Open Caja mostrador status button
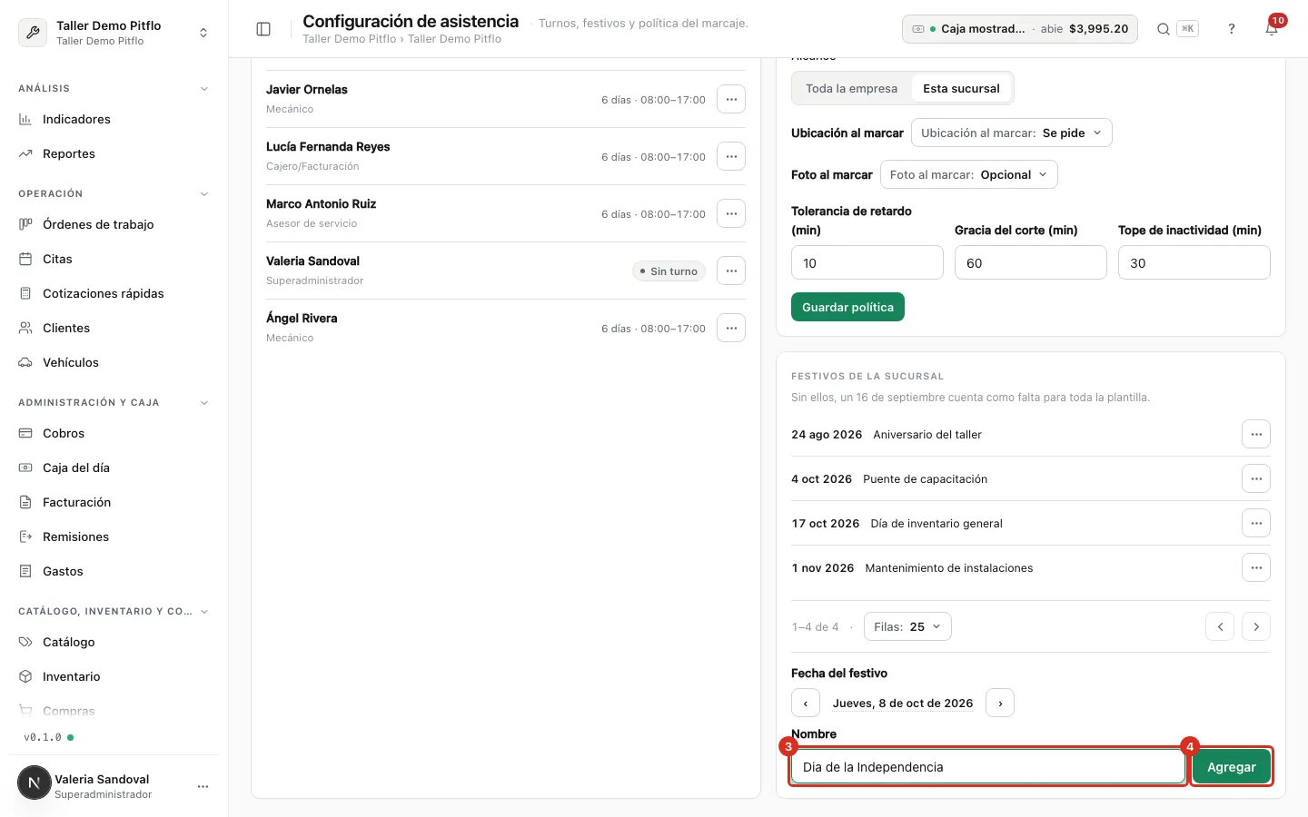The height and width of the screenshot is (817, 1308). (1020, 29)
